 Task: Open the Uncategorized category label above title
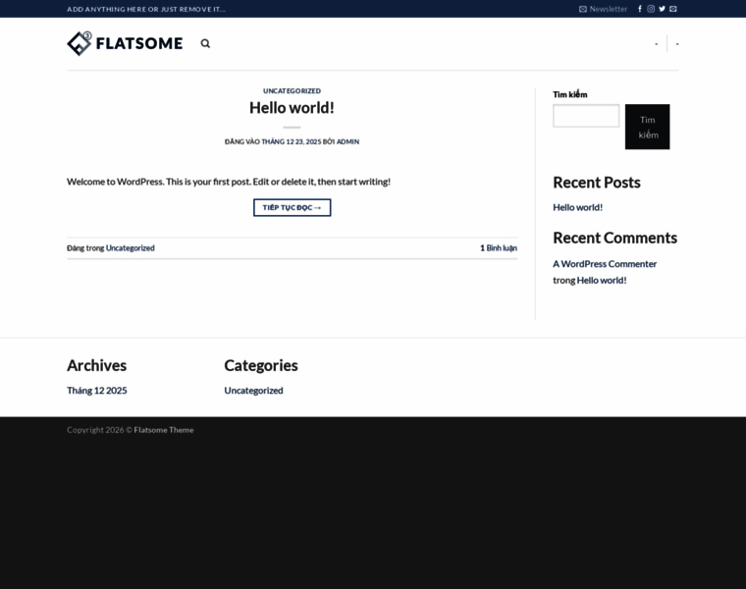[292, 90]
